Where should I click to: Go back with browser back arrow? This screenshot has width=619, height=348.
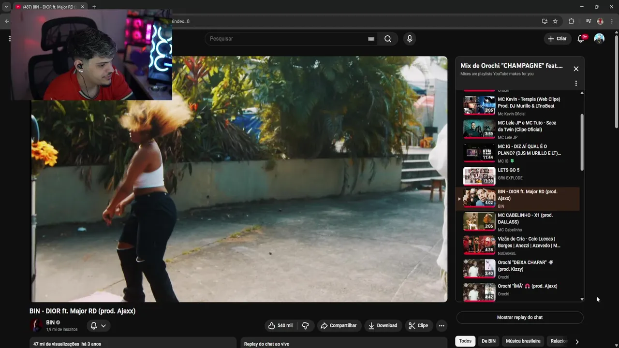(x=7, y=21)
